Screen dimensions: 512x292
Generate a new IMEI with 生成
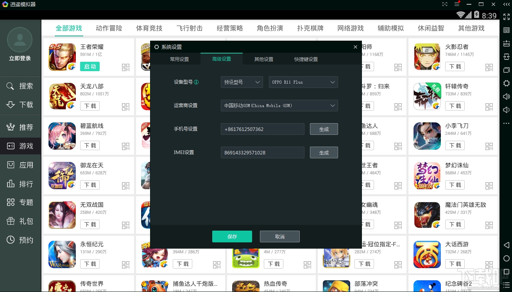coord(324,152)
